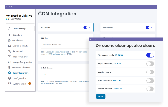Click the WordPress logo icon in sidebar
This screenshot has width=168, height=107.
coord(10,41)
